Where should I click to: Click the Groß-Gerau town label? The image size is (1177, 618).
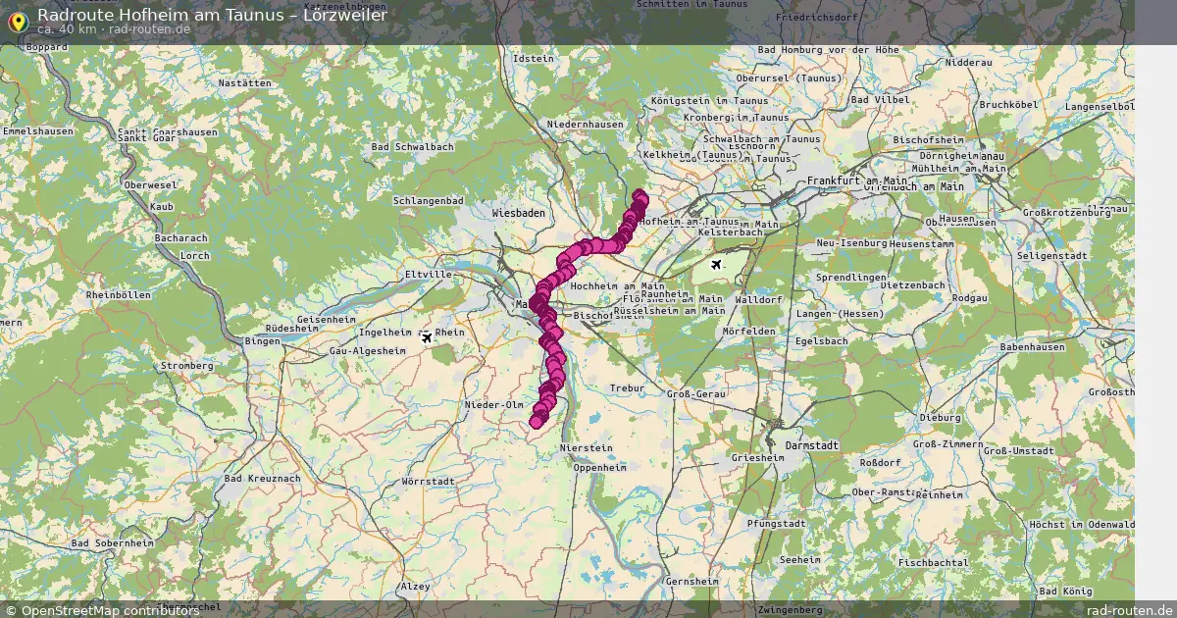pos(695,393)
